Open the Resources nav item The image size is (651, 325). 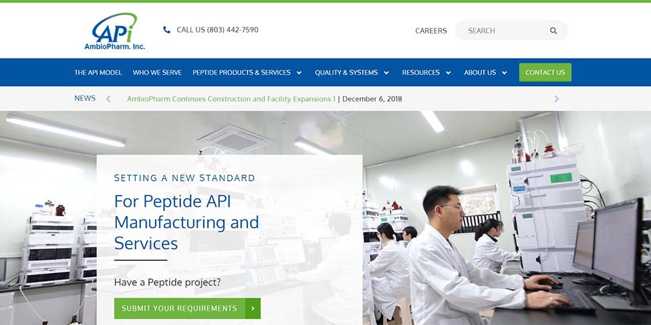(x=420, y=73)
